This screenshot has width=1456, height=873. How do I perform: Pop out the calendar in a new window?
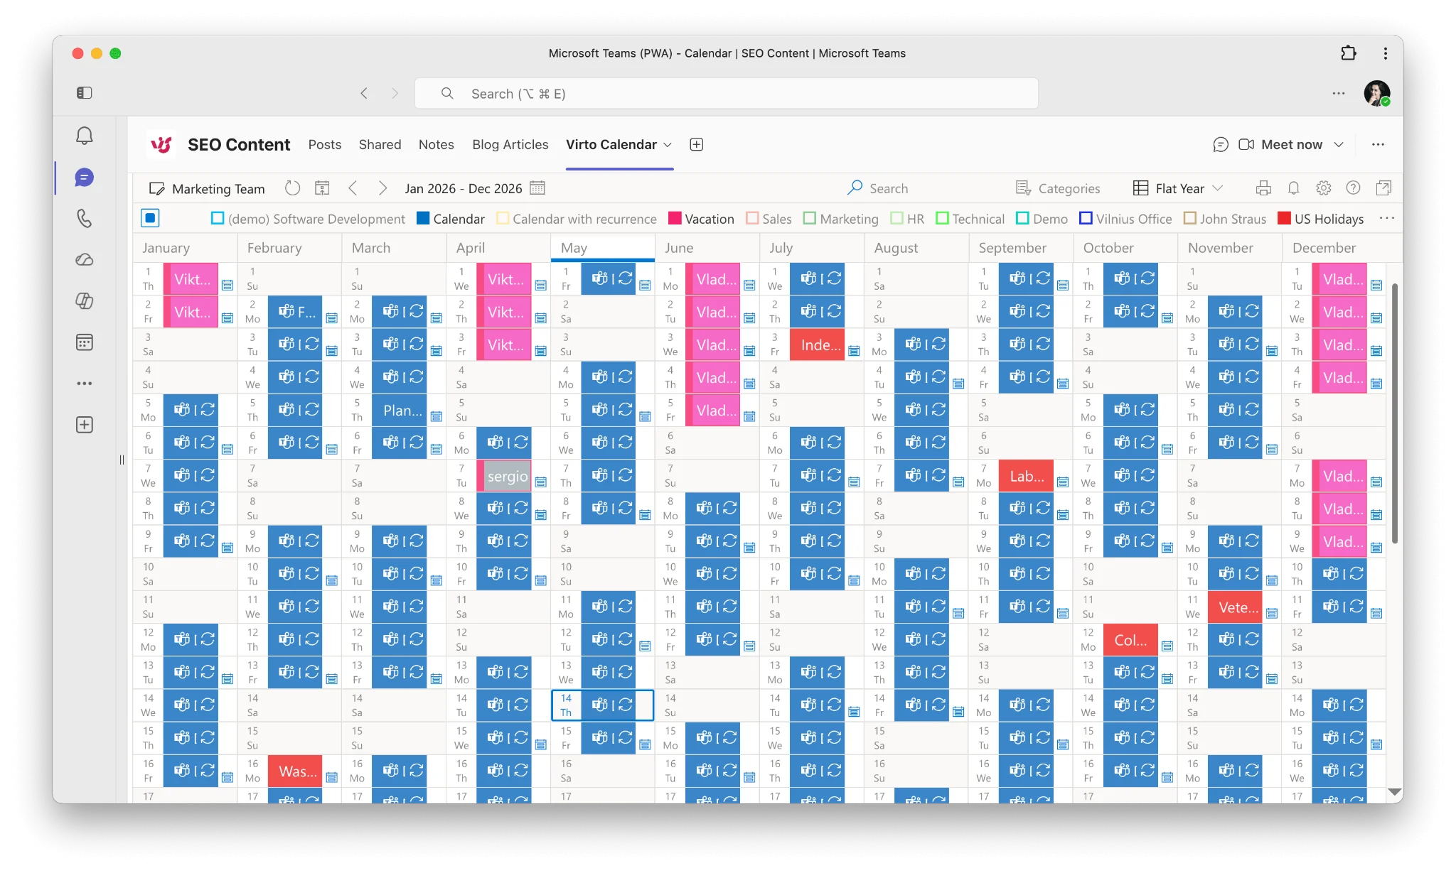pyautogui.click(x=1383, y=188)
